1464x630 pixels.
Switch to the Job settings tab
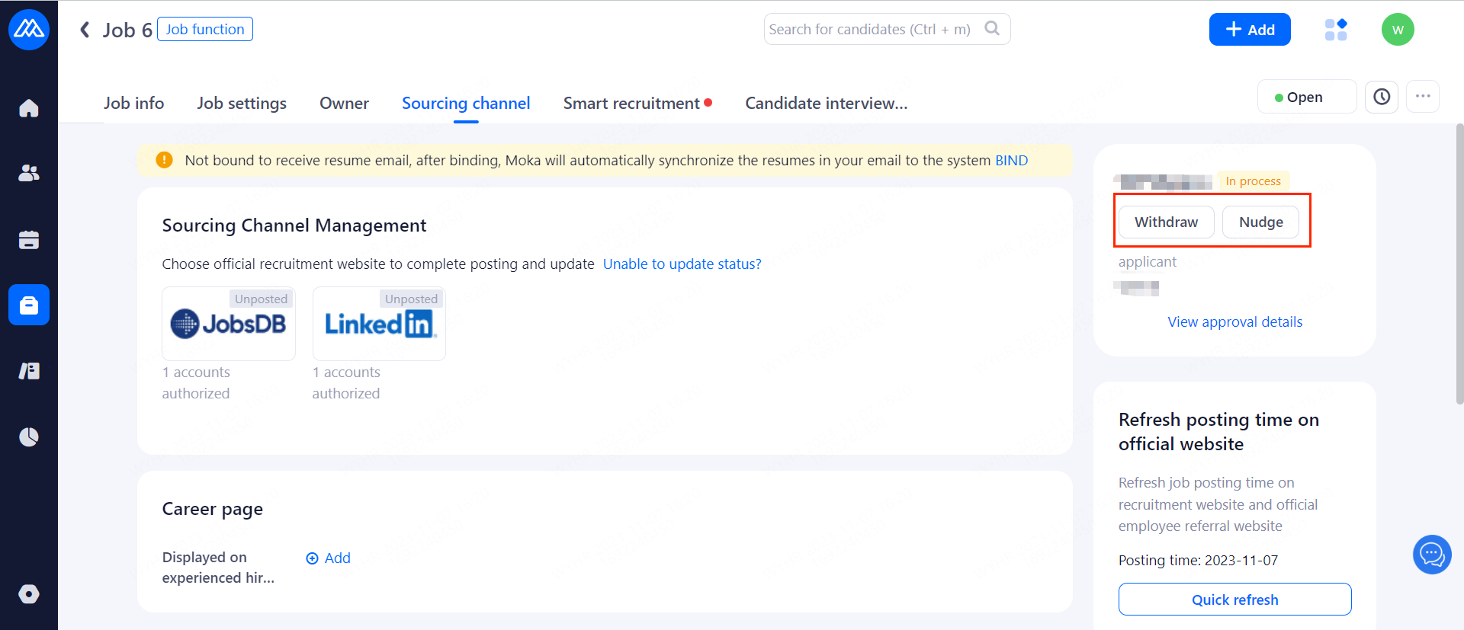pyautogui.click(x=242, y=103)
